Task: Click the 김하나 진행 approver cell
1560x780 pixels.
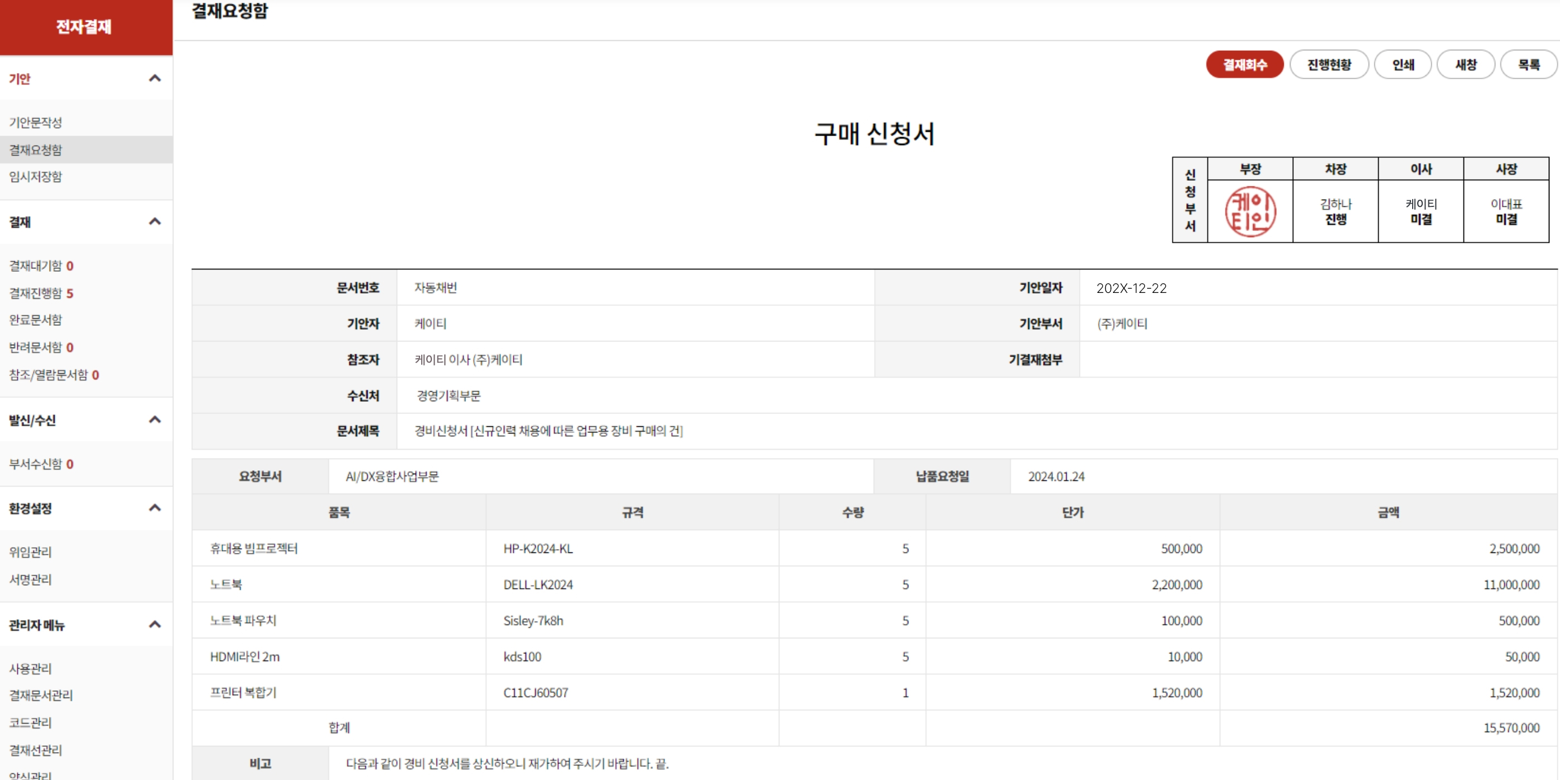Action: tap(1335, 211)
